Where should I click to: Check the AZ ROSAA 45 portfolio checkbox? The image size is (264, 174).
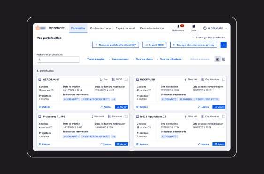tap(126, 79)
